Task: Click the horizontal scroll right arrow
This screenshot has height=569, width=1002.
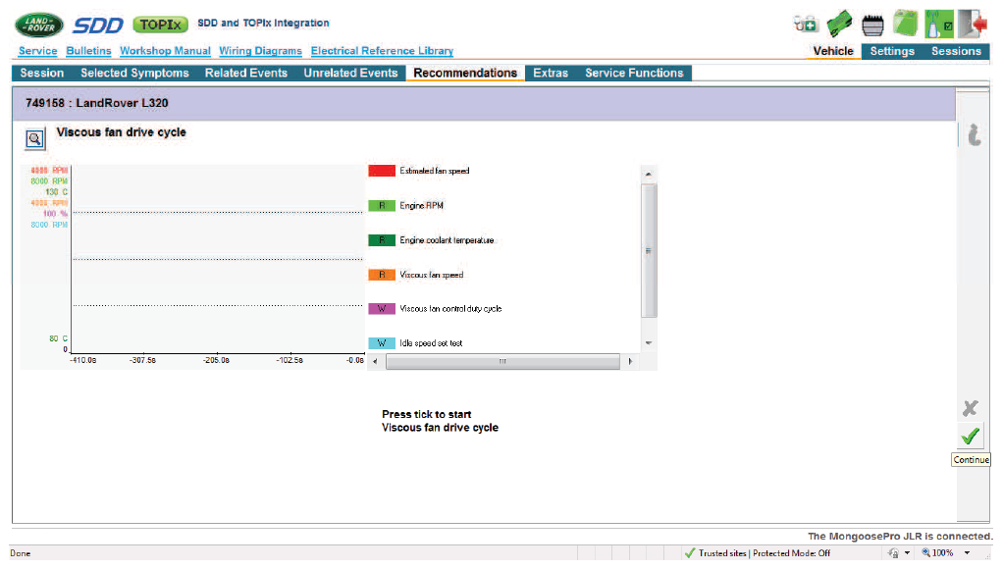Action: pos(630,361)
